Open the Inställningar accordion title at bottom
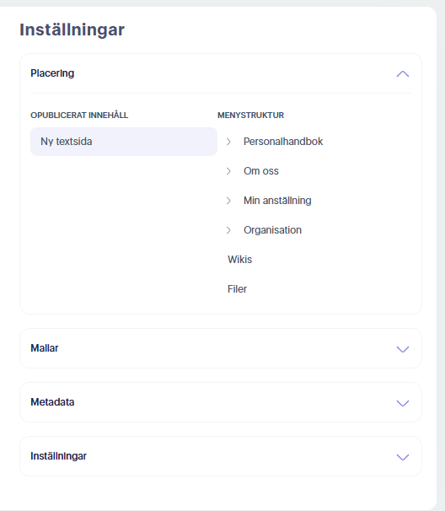Viewport: 445px width, 511px height. coord(59,456)
